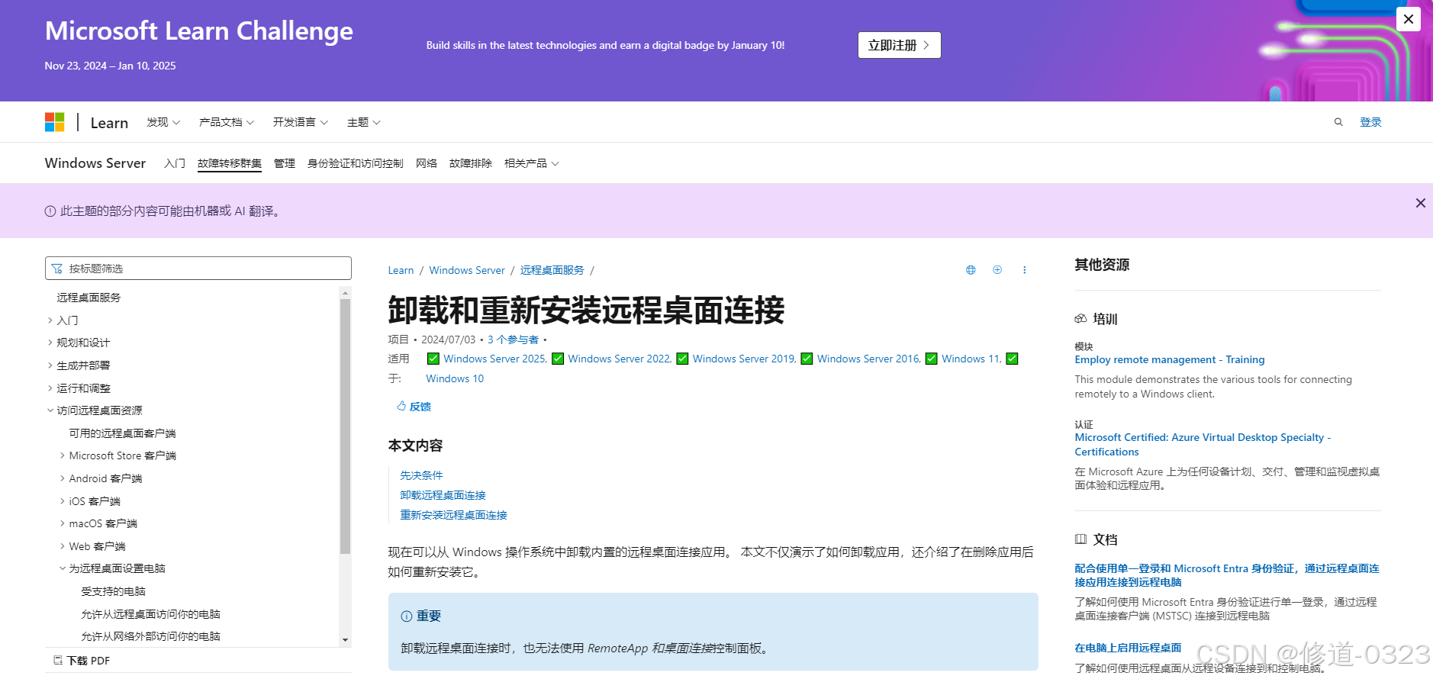
Task: Open the 相关产品 dropdown
Action: coord(531,163)
